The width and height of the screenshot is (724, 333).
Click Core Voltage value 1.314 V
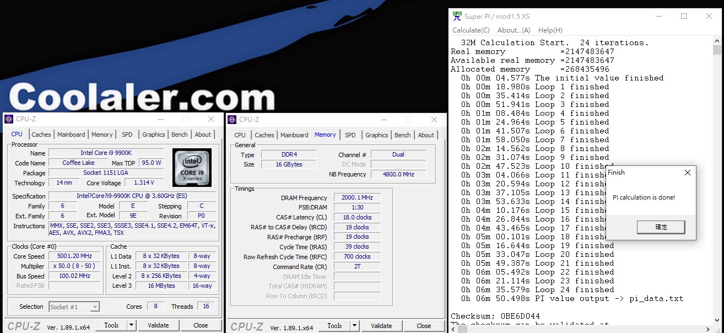click(144, 182)
